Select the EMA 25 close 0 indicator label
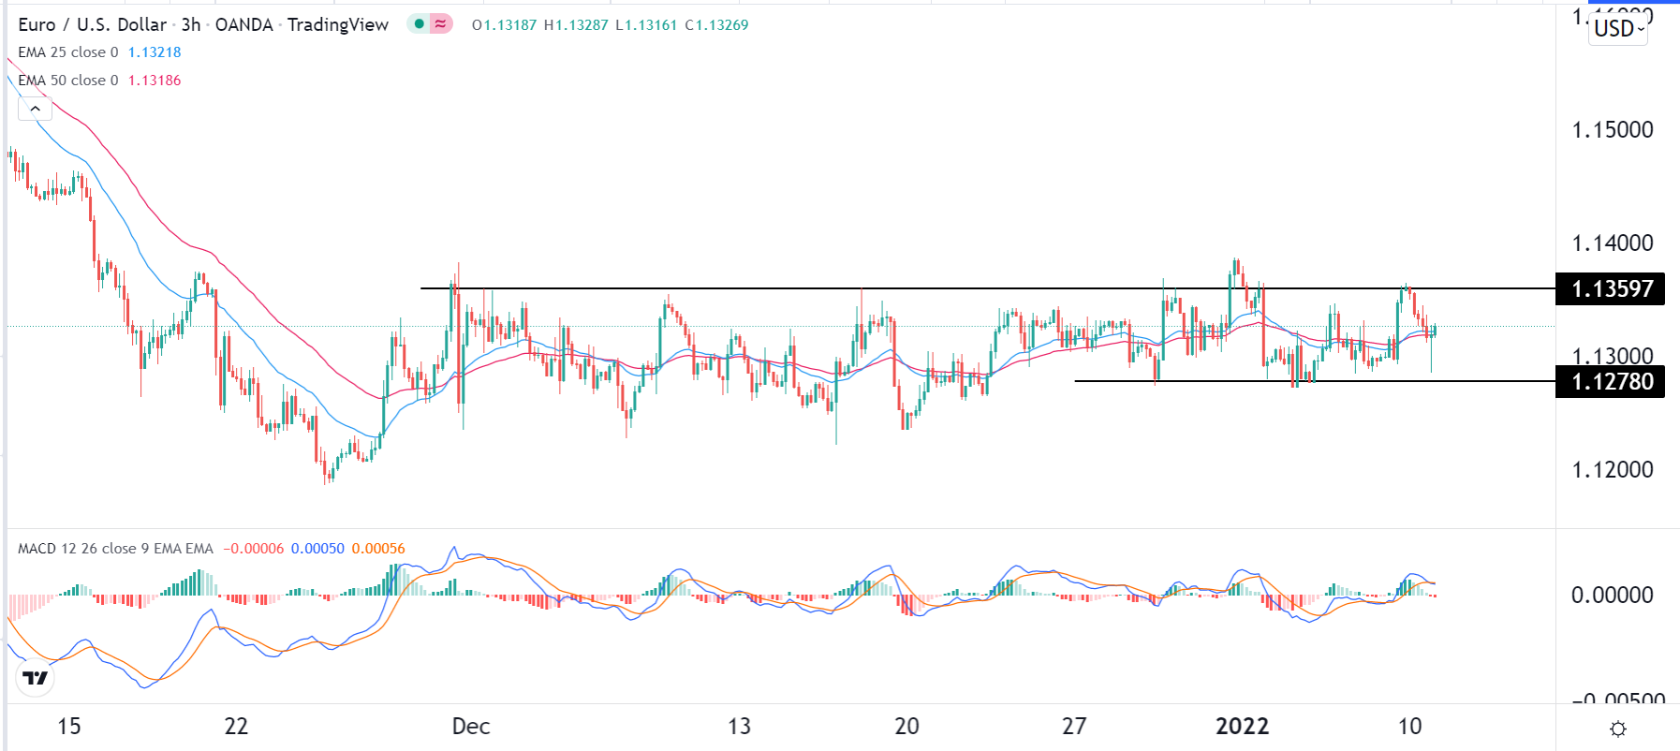Image resolution: width=1680 pixels, height=751 pixels. [x=68, y=52]
